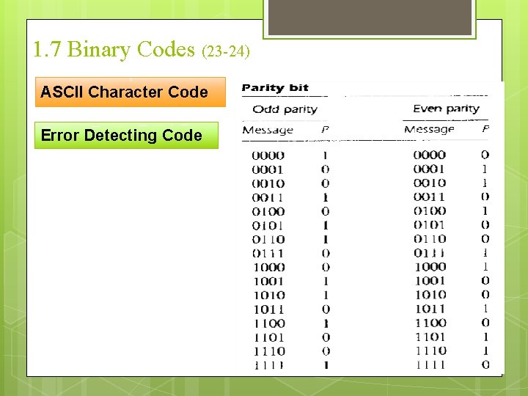Click odd parity bit 1 beside message 1111

pyautogui.click(x=326, y=365)
